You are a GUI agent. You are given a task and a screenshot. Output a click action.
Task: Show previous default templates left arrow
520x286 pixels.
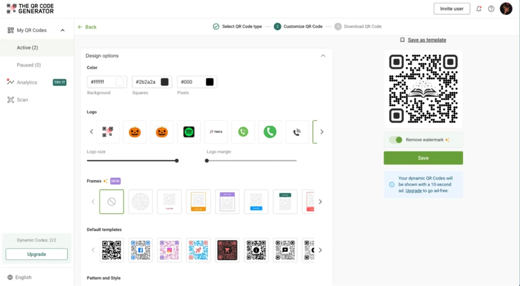click(93, 250)
